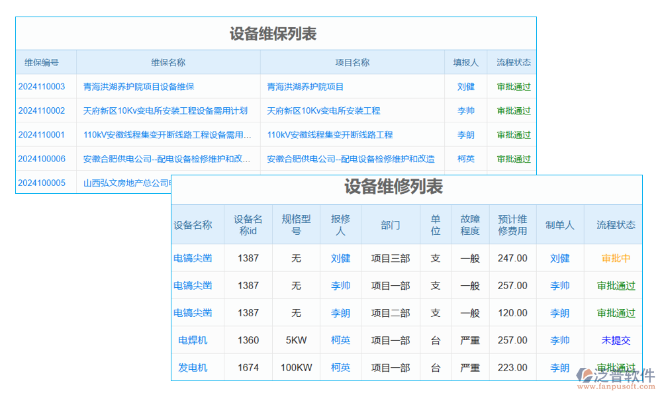Select reporter 柯英 on 安徽合肥供电公司 row
Image resolution: width=662 pixels, height=397 pixels.
466,158
